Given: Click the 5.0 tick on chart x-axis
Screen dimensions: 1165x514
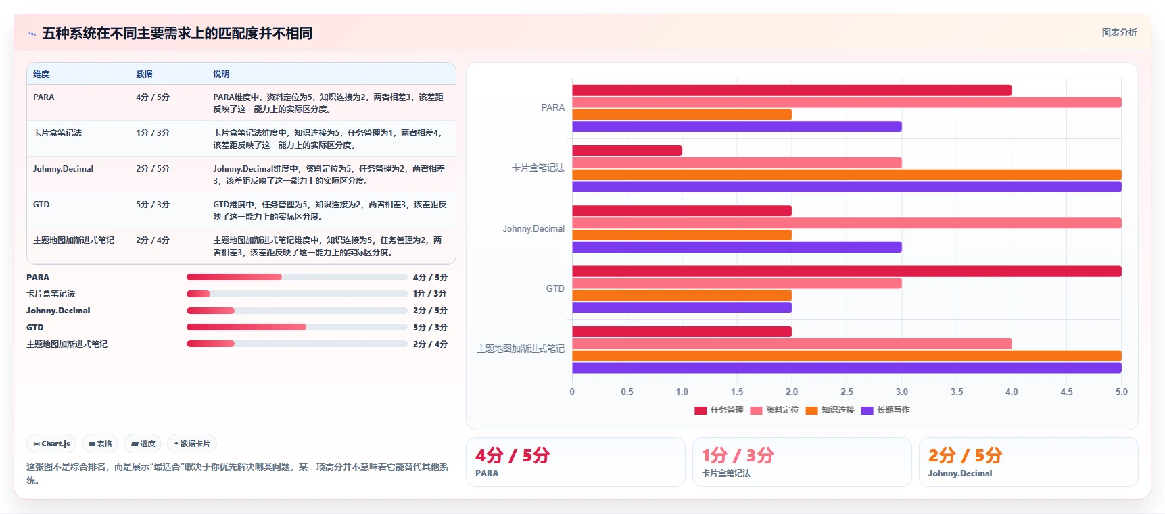Looking at the screenshot, I should coord(1121,392).
